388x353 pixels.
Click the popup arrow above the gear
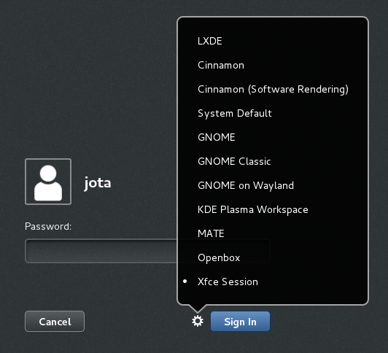point(197,308)
